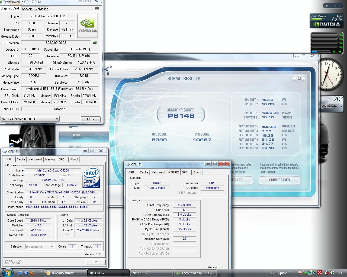Click the memory Size value 4096 MBytes
This screenshot has width=347, height=277.
pyautogui.click(x=156, y=188)
